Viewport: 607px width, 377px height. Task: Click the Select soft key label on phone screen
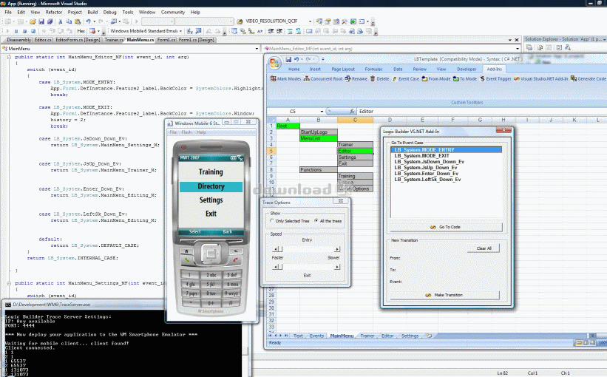tap(194, 231)
